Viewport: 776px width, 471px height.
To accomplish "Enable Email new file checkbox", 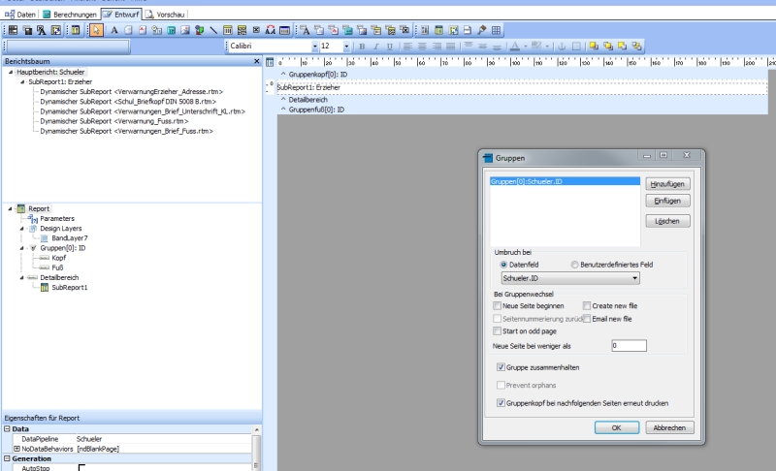I will click(587, 319).
